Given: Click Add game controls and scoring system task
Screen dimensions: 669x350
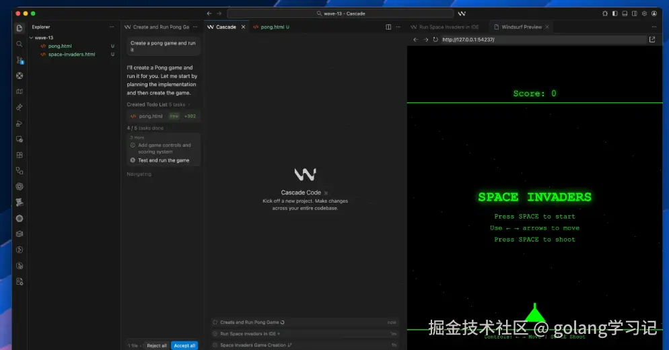Looking at the screenshot, I should [x=164, y=148].
